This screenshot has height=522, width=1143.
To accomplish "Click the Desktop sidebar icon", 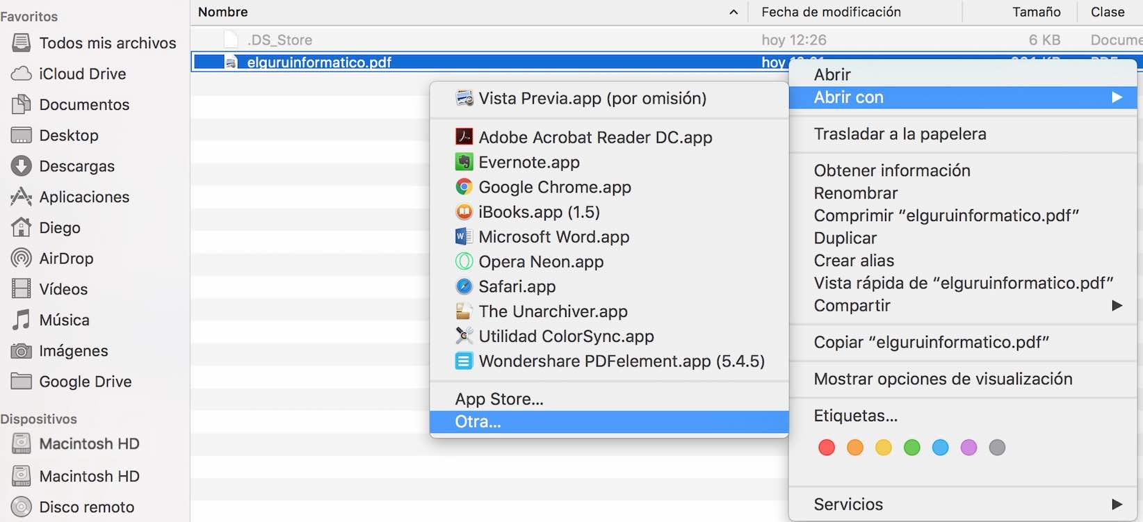I will (22, 135).
